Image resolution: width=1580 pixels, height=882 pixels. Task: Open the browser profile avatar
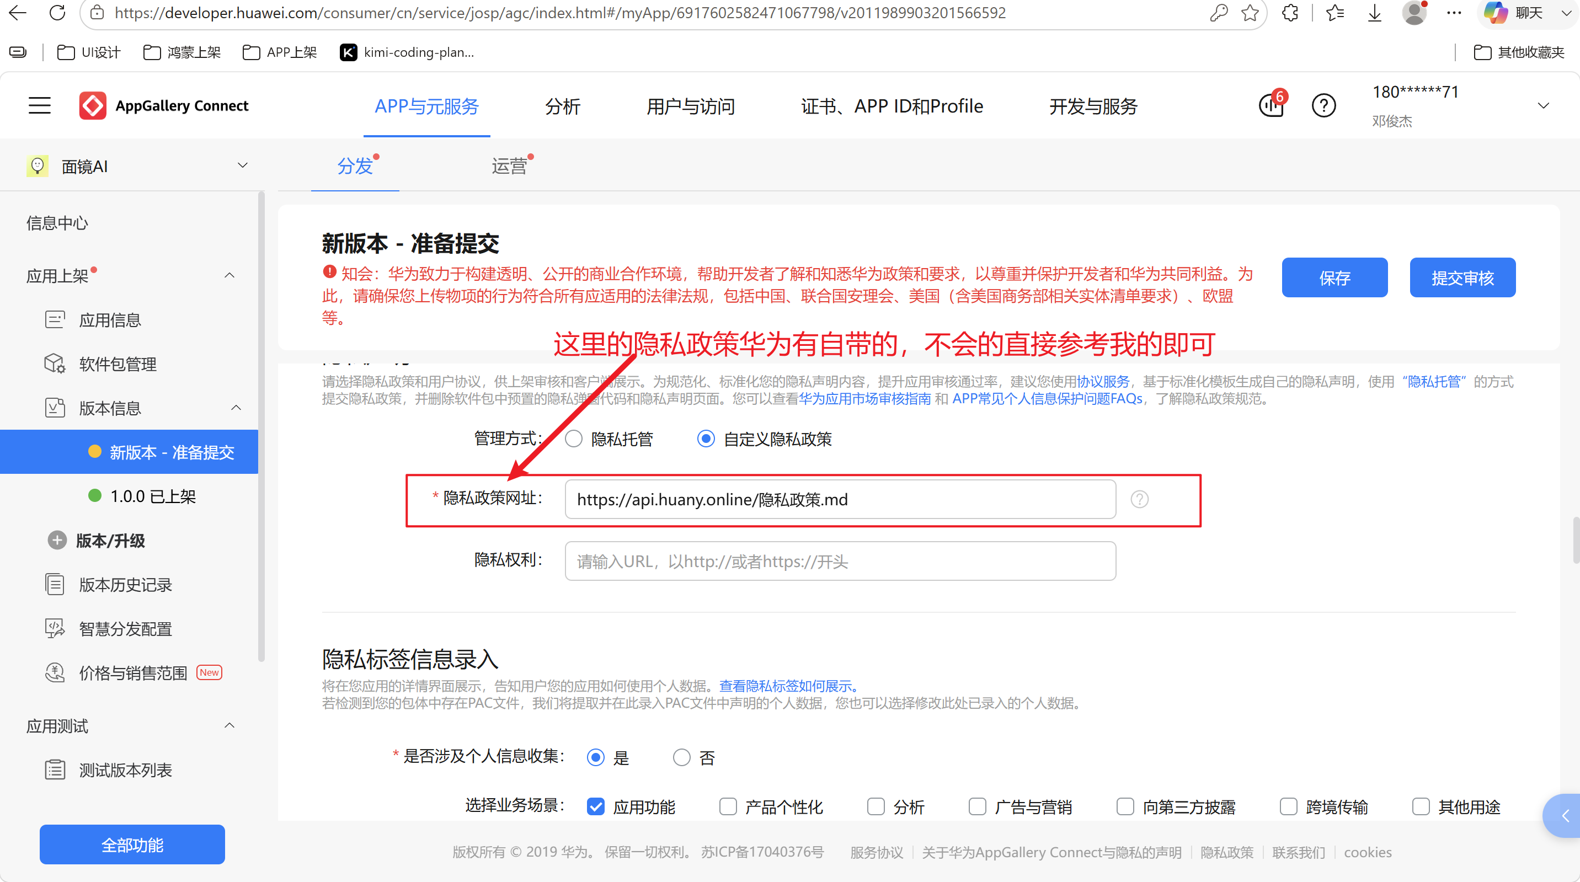pos(1414,13)
